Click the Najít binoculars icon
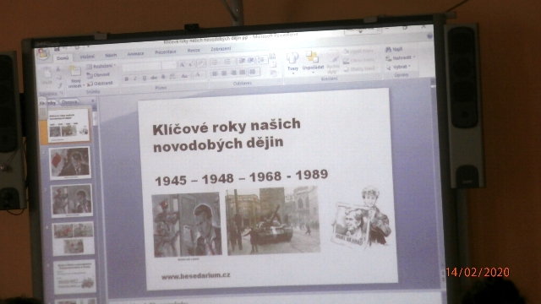 click(388, 50)
